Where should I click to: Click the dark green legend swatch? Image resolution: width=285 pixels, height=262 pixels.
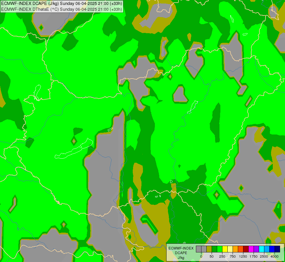[x=214, y=249]
